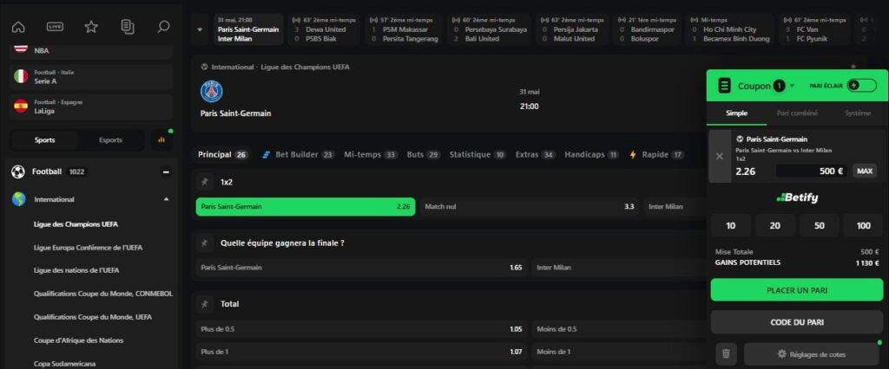This screenshot has width=889, height=369.
Task: Pin the 1x2 market
Action: [205, 182]
